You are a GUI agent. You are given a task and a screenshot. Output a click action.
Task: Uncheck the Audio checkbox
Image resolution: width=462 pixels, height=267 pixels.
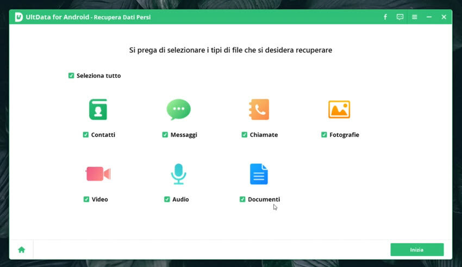[167, 200]
